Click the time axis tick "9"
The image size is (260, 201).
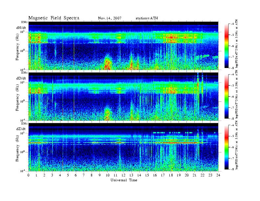(100, 175)
